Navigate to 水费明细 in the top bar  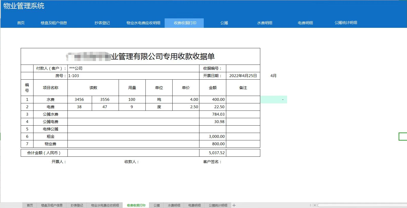pyautogui.click(x=265, y=23)
